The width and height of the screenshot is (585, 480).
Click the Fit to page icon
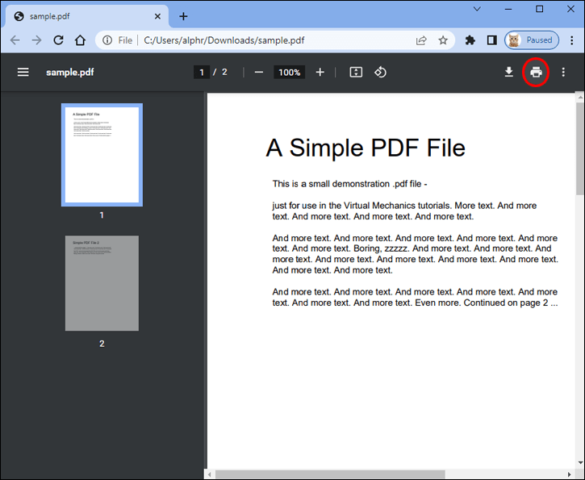click(x=356, y=72)
